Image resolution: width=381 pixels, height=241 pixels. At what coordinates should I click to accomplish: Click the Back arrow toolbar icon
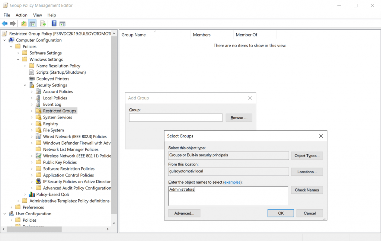coord(5,24)
